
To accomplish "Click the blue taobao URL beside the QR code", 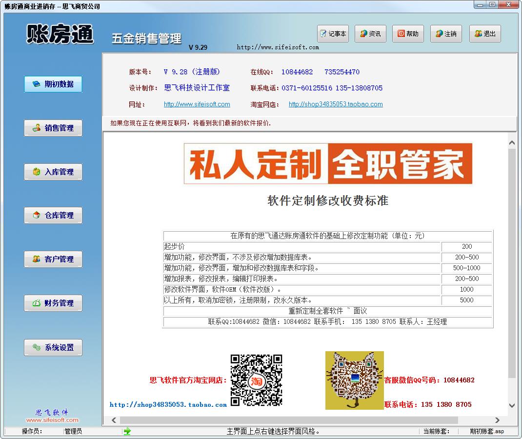I will point(168,405).
